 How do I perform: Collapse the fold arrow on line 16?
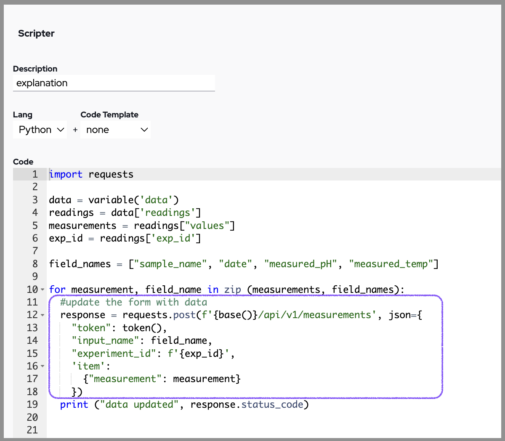click(x=43, y=366)
